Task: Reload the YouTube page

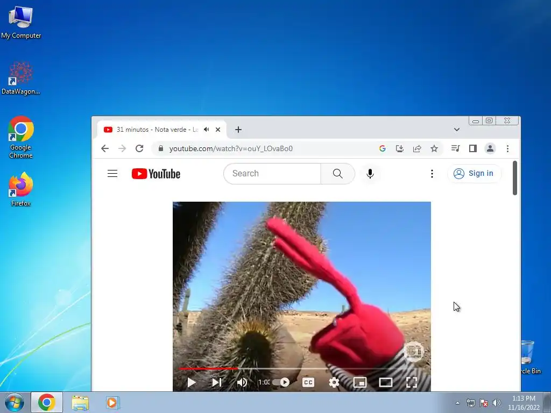Action: [x=139, y=148]
